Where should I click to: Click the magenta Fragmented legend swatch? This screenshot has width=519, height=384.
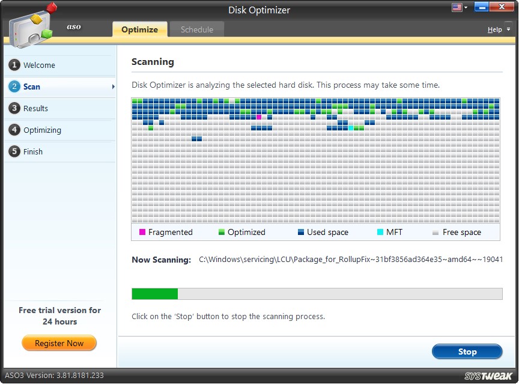click(x=142, y=232)
